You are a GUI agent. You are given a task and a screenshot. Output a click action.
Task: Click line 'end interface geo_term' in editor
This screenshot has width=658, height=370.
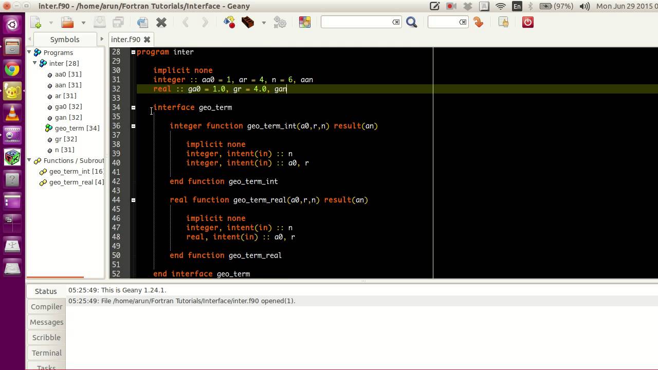[202, 274]
